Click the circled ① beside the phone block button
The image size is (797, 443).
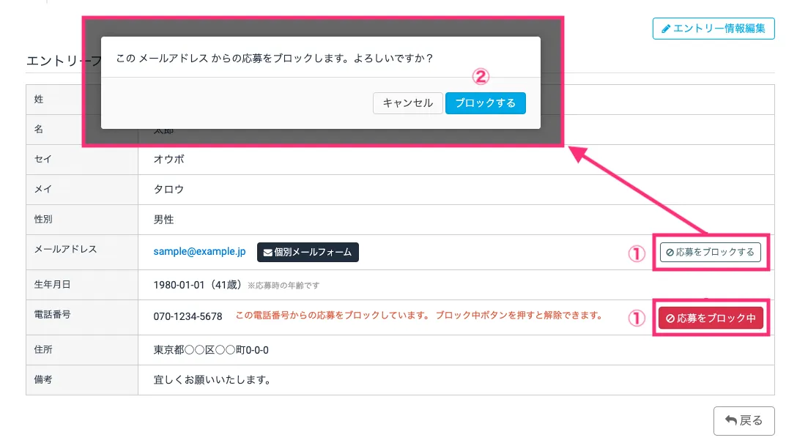[636, 319]
